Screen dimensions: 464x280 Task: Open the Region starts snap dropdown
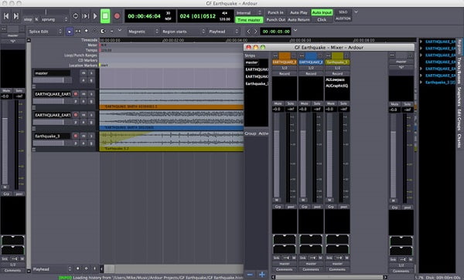pyautogui.click(x=183, y=32)
